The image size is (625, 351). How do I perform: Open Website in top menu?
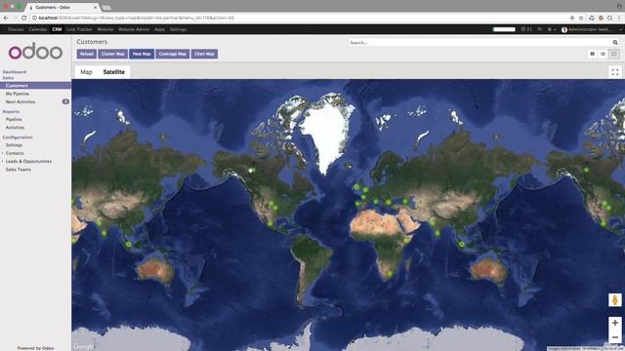(x=105, y=29)
